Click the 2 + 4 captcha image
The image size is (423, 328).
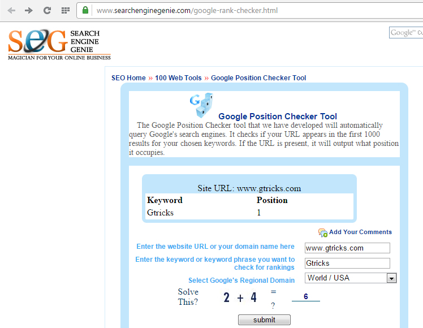[x=240, y=297]
